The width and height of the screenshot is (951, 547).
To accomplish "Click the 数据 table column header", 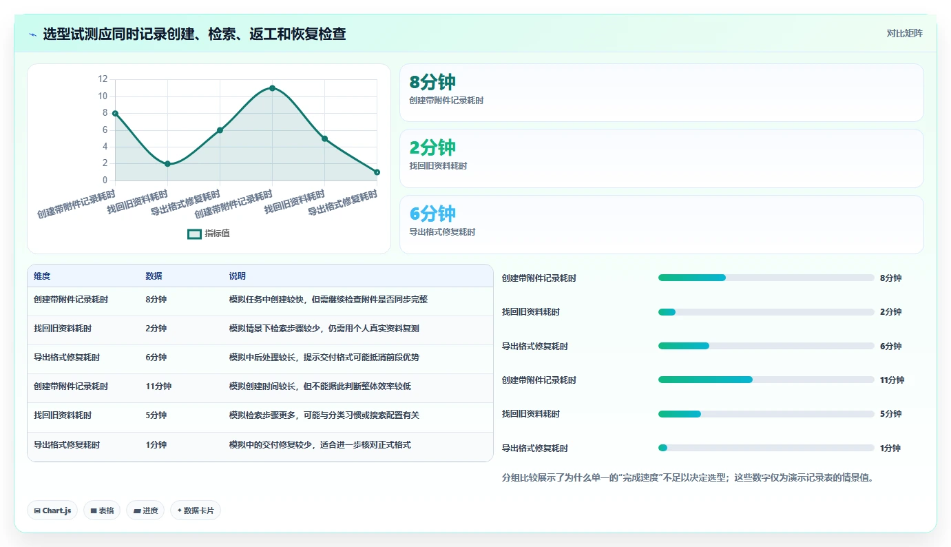I will click(x=154, y=276).
